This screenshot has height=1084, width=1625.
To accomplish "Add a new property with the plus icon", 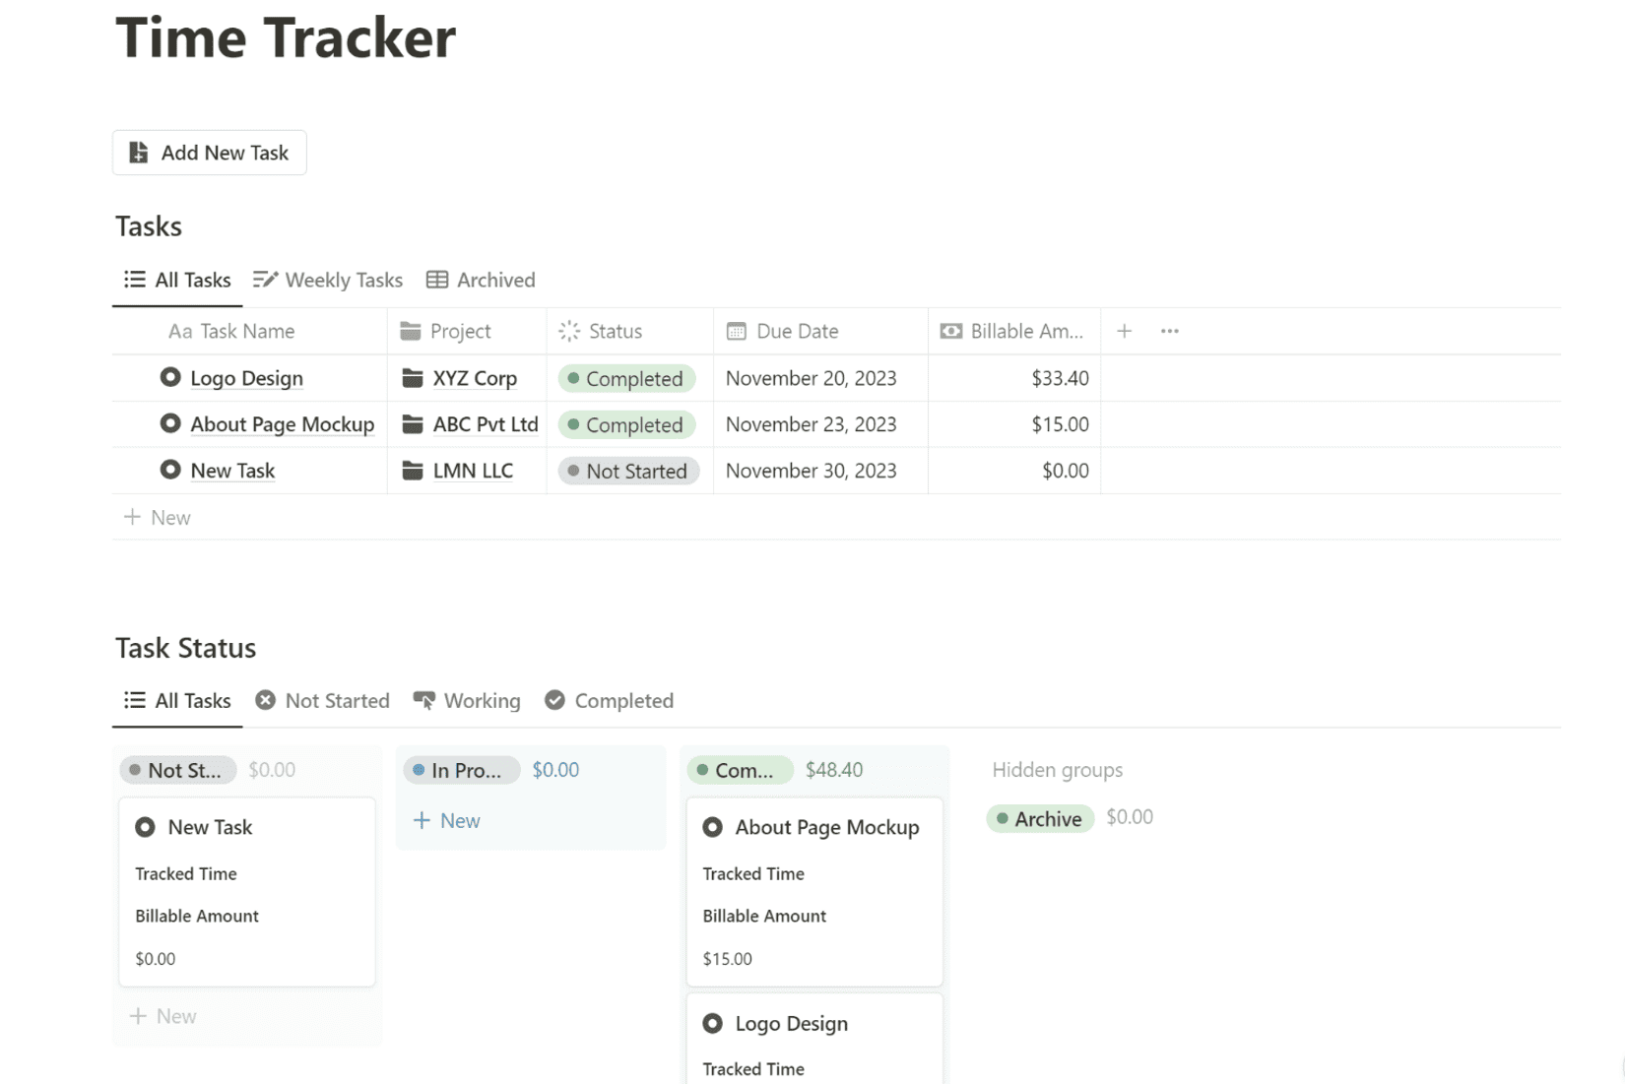I will click(x=1124, y=331).
